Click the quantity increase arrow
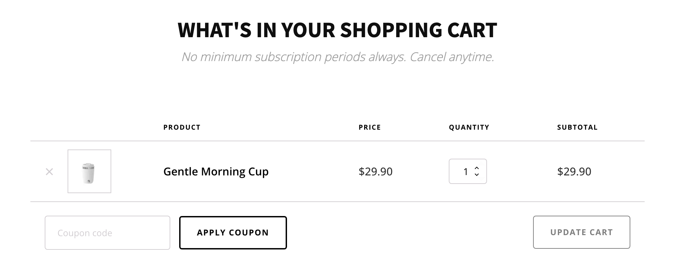 477,168
